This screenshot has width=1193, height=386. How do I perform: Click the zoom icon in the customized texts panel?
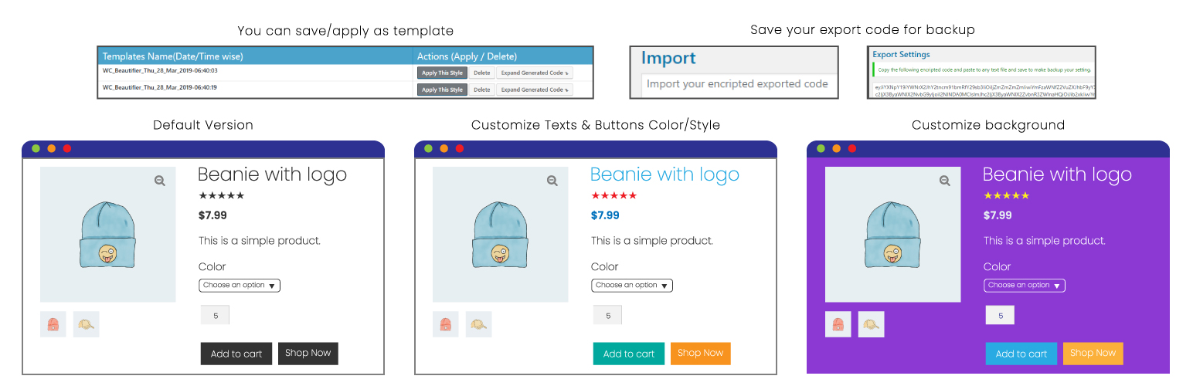552,181
